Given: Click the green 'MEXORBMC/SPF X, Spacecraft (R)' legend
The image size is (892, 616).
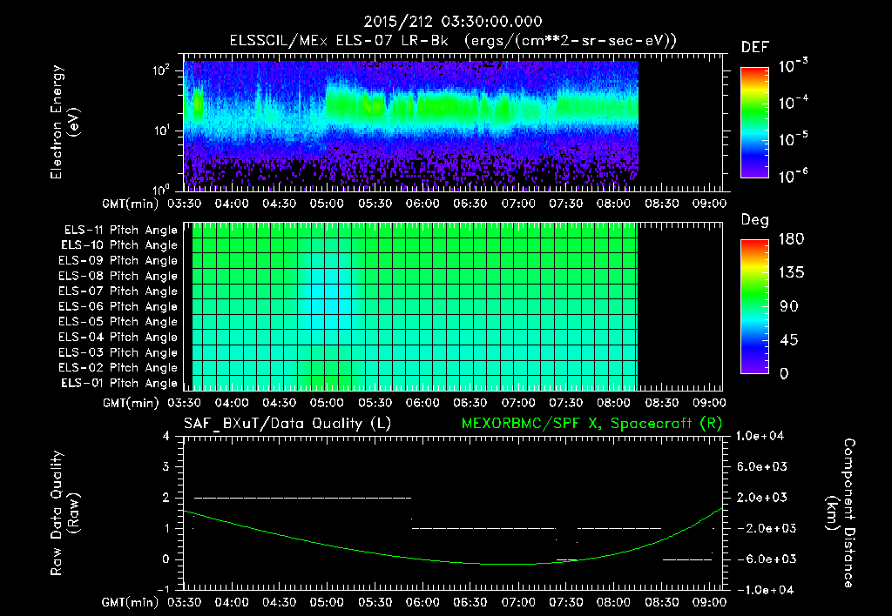Looking at the screenshot, I should click(x=591, y=424).
